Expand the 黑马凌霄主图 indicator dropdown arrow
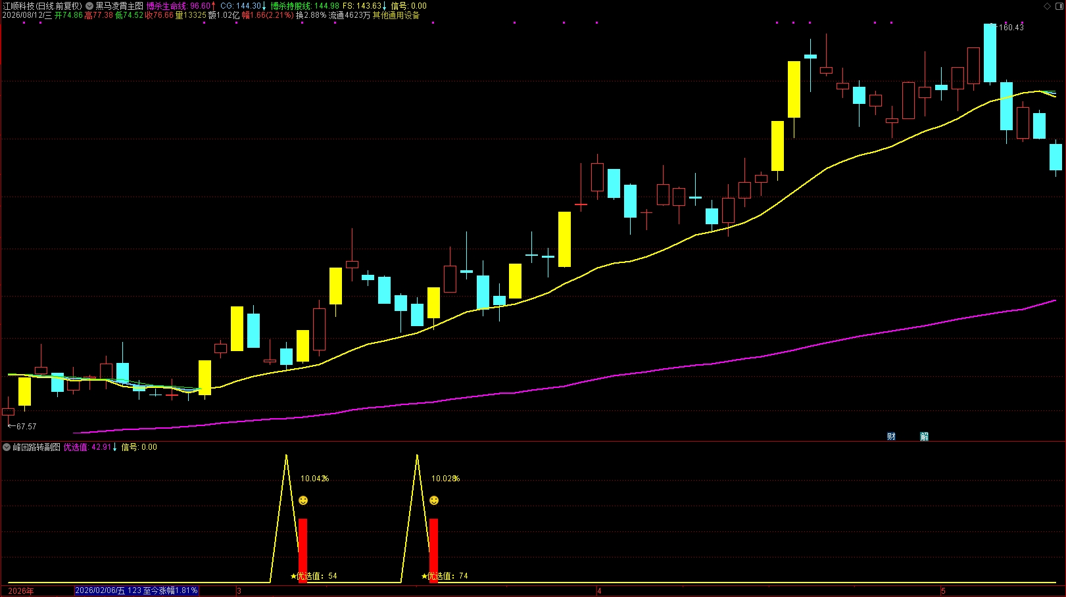Viewport: 1066px width, 597px height. pyautogui.click(x=89, y=6)
